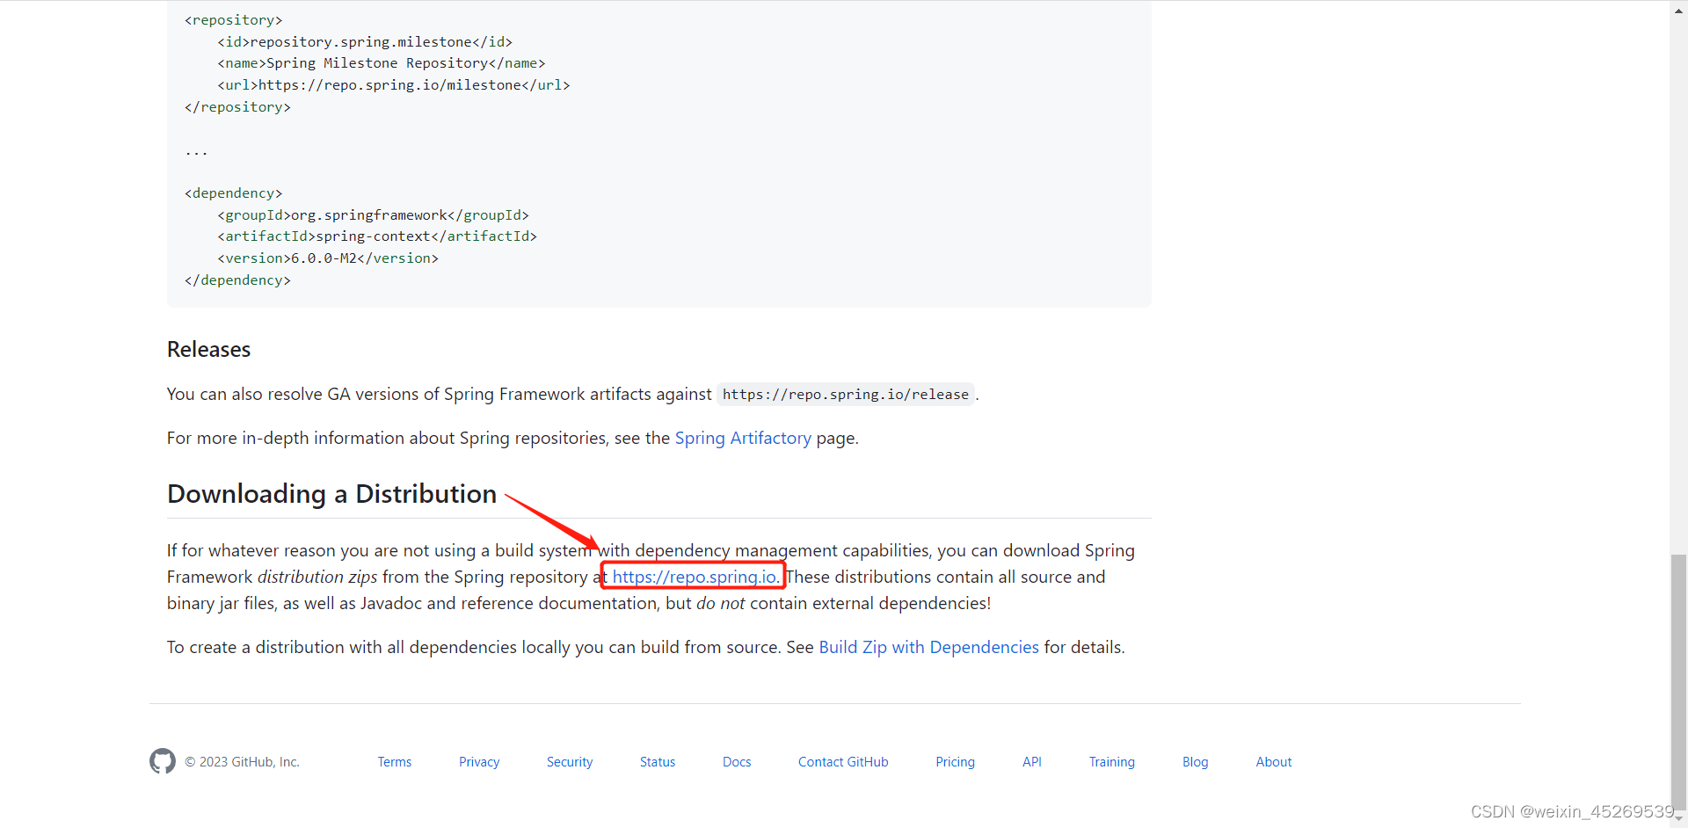The width and height of the screenshot is (1688, 828).
Task: Click the version line 6.0.0-M2 in code
Action: 328,258
